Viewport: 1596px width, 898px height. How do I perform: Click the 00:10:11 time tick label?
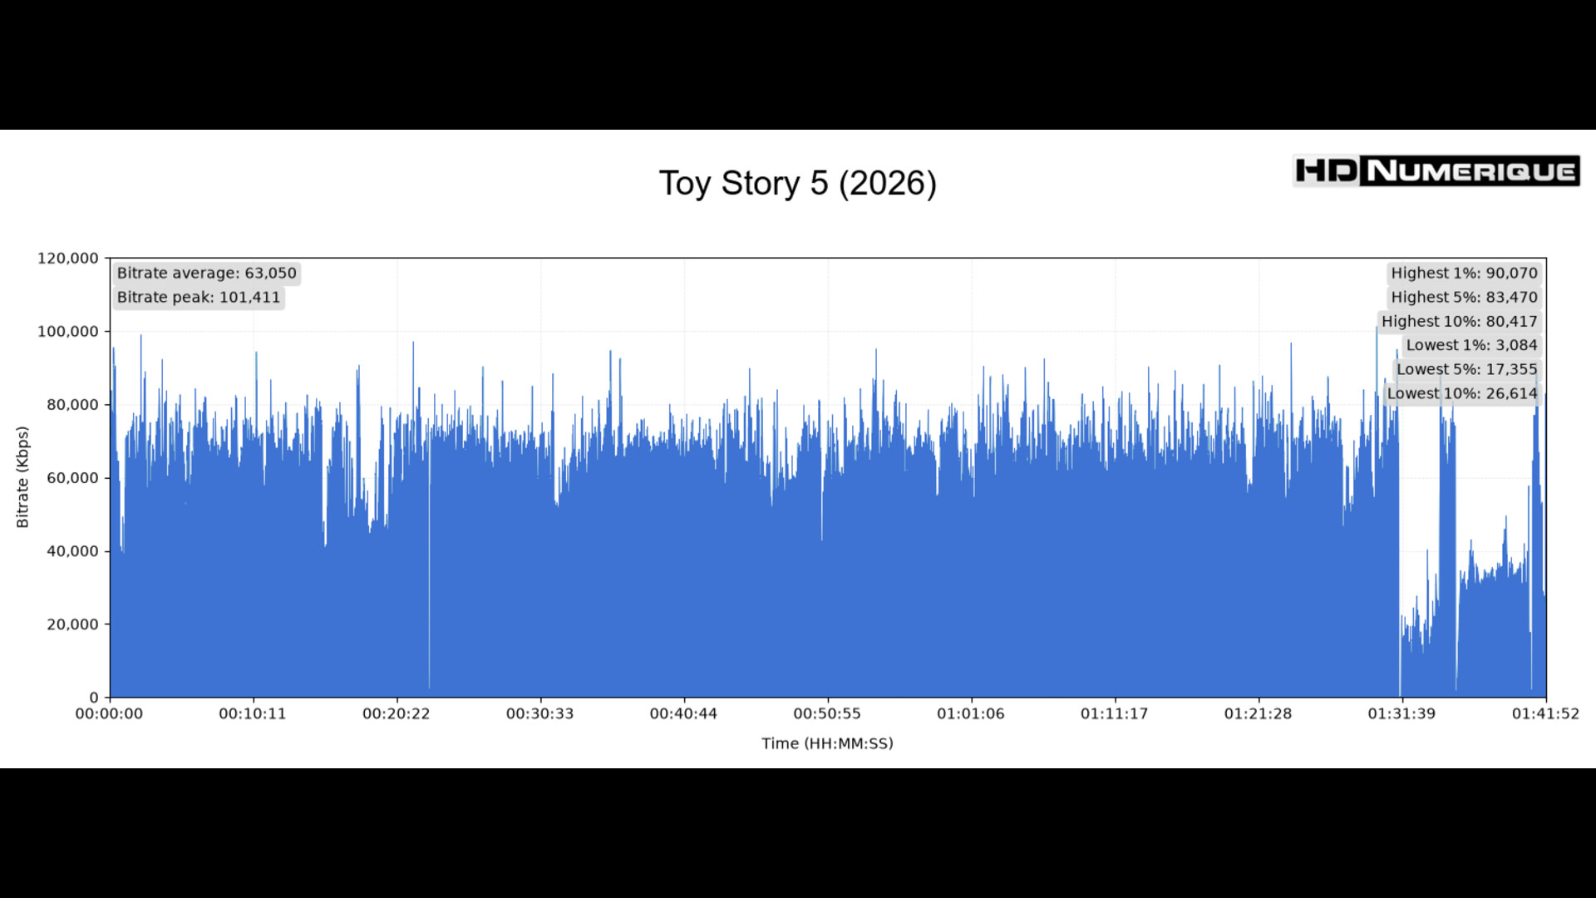253,713
